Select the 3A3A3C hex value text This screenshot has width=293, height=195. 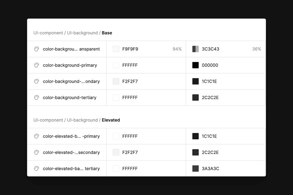point(211,168)
